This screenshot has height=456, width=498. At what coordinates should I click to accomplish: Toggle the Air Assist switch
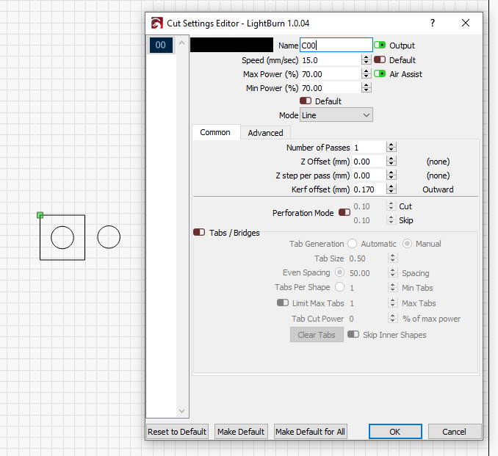pos(380,74)
